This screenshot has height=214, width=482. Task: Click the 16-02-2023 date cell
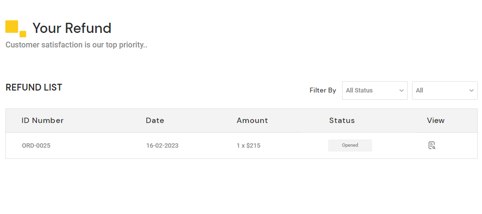(162, 145)
